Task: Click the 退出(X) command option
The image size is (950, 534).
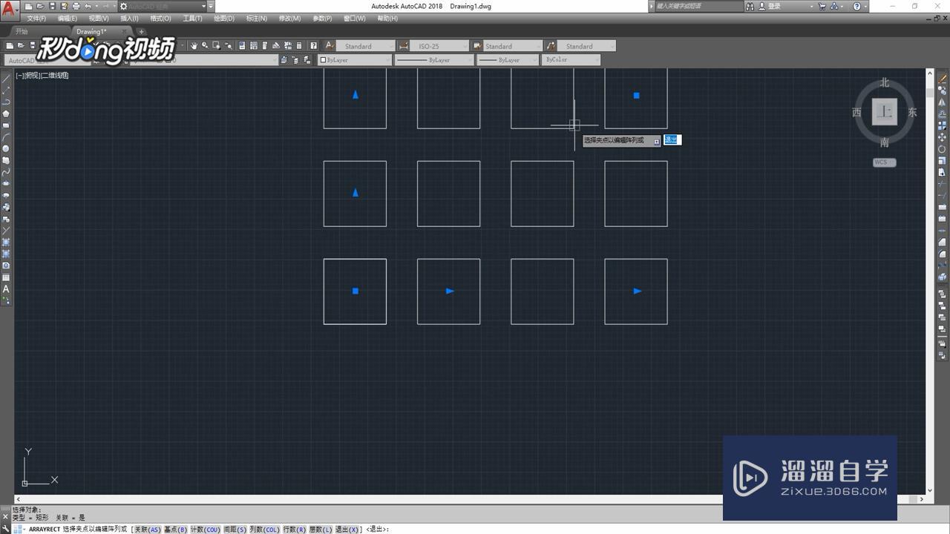Action: (347, 530)
